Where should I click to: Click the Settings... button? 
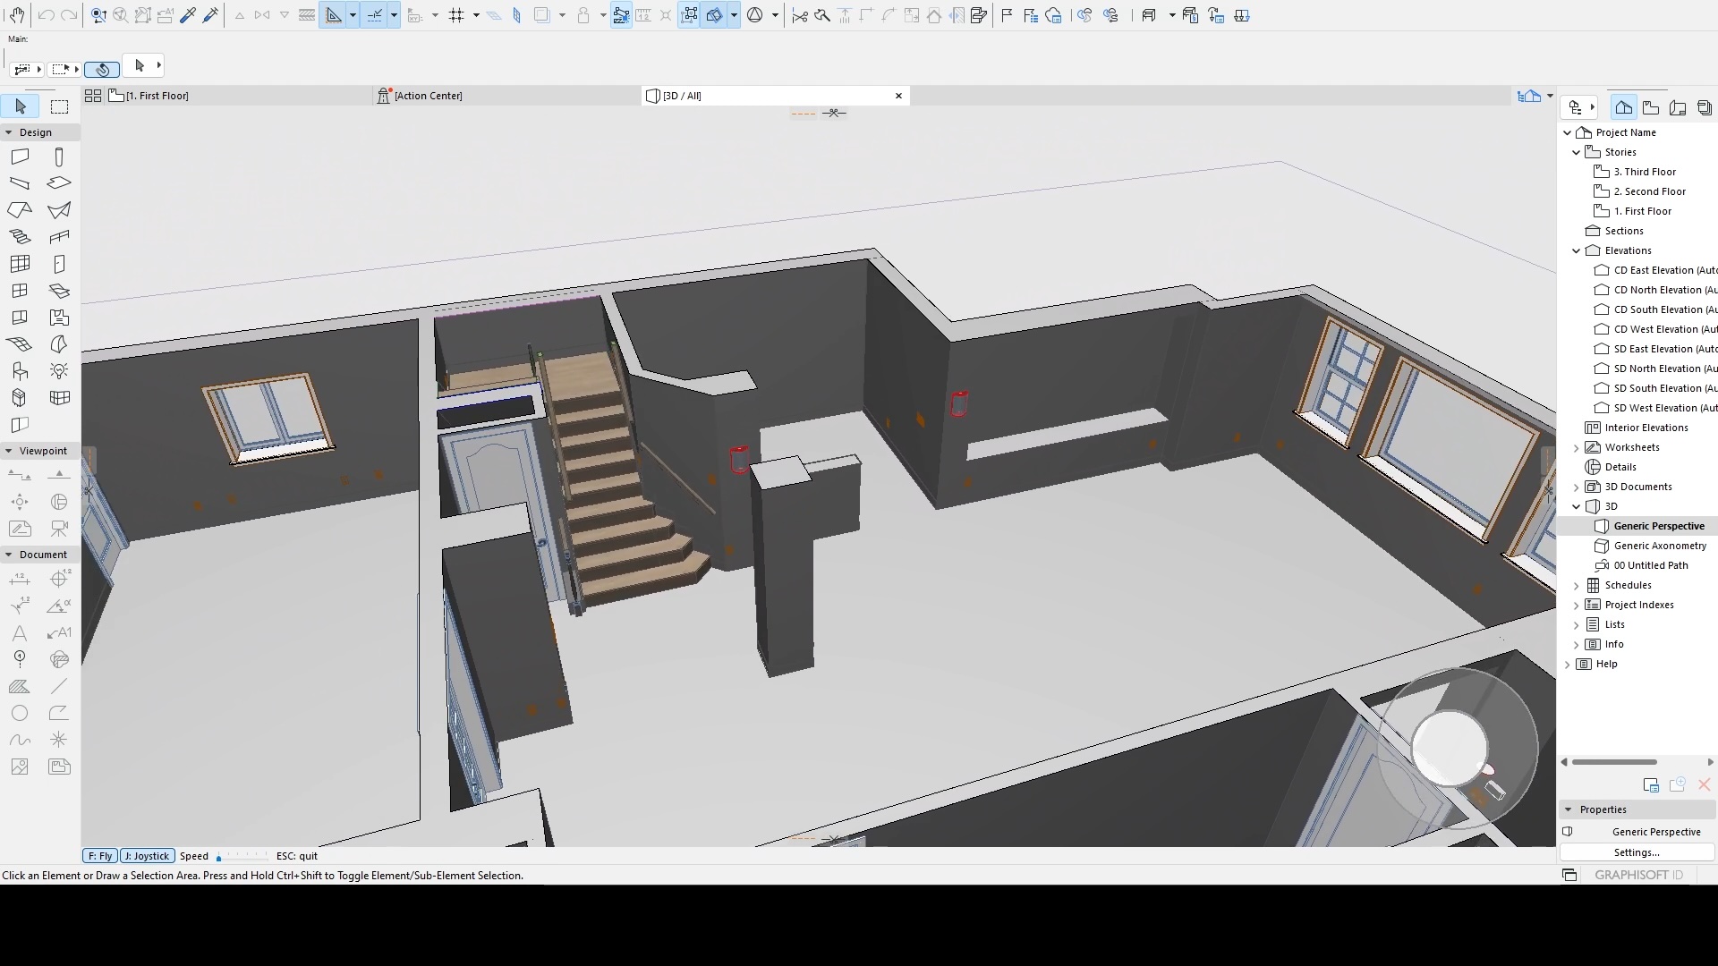[x=1637, y=852]
